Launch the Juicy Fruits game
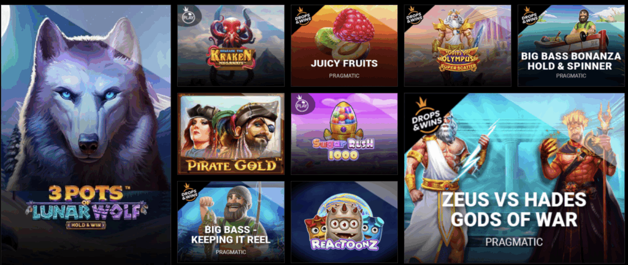 [344, 45]
